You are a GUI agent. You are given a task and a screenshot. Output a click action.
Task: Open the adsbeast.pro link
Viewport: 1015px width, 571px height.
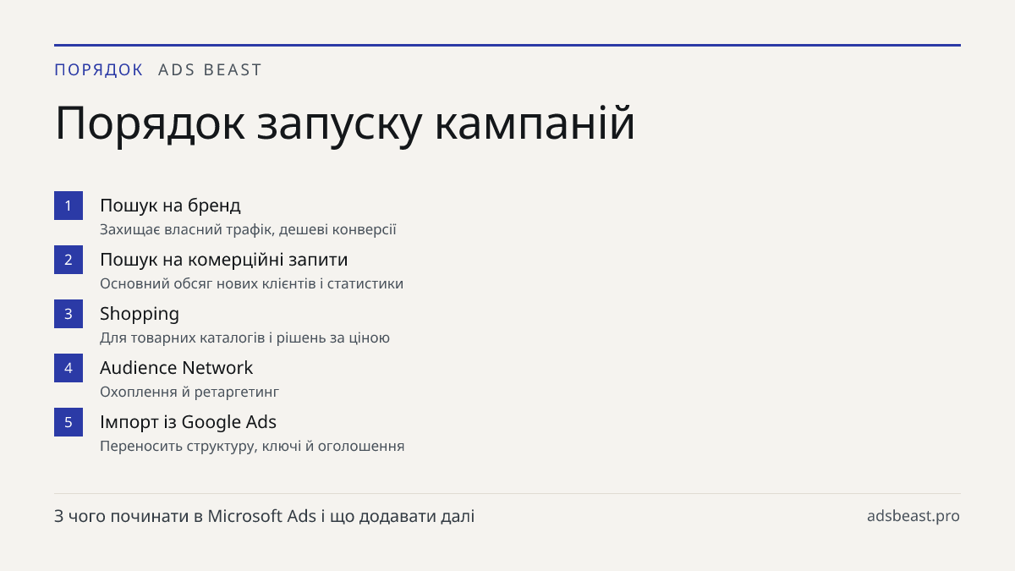tap(913, 516)
